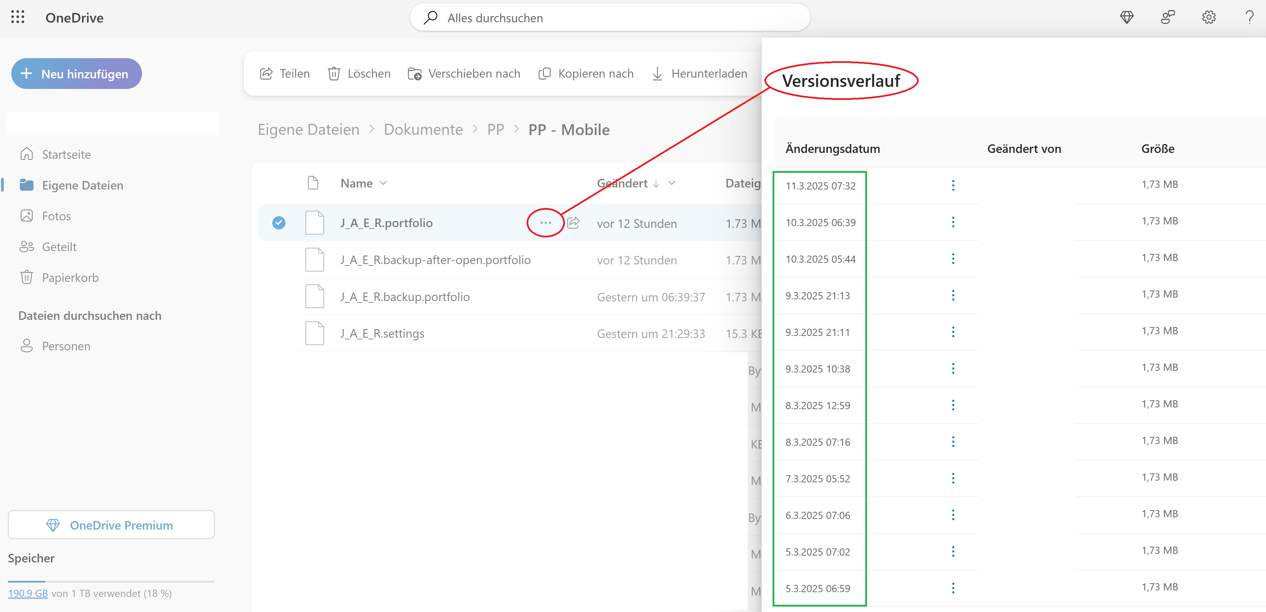Open the feedback icon in top bar
Screen dimensions: 1266x612
click(x=1168, y=18)
